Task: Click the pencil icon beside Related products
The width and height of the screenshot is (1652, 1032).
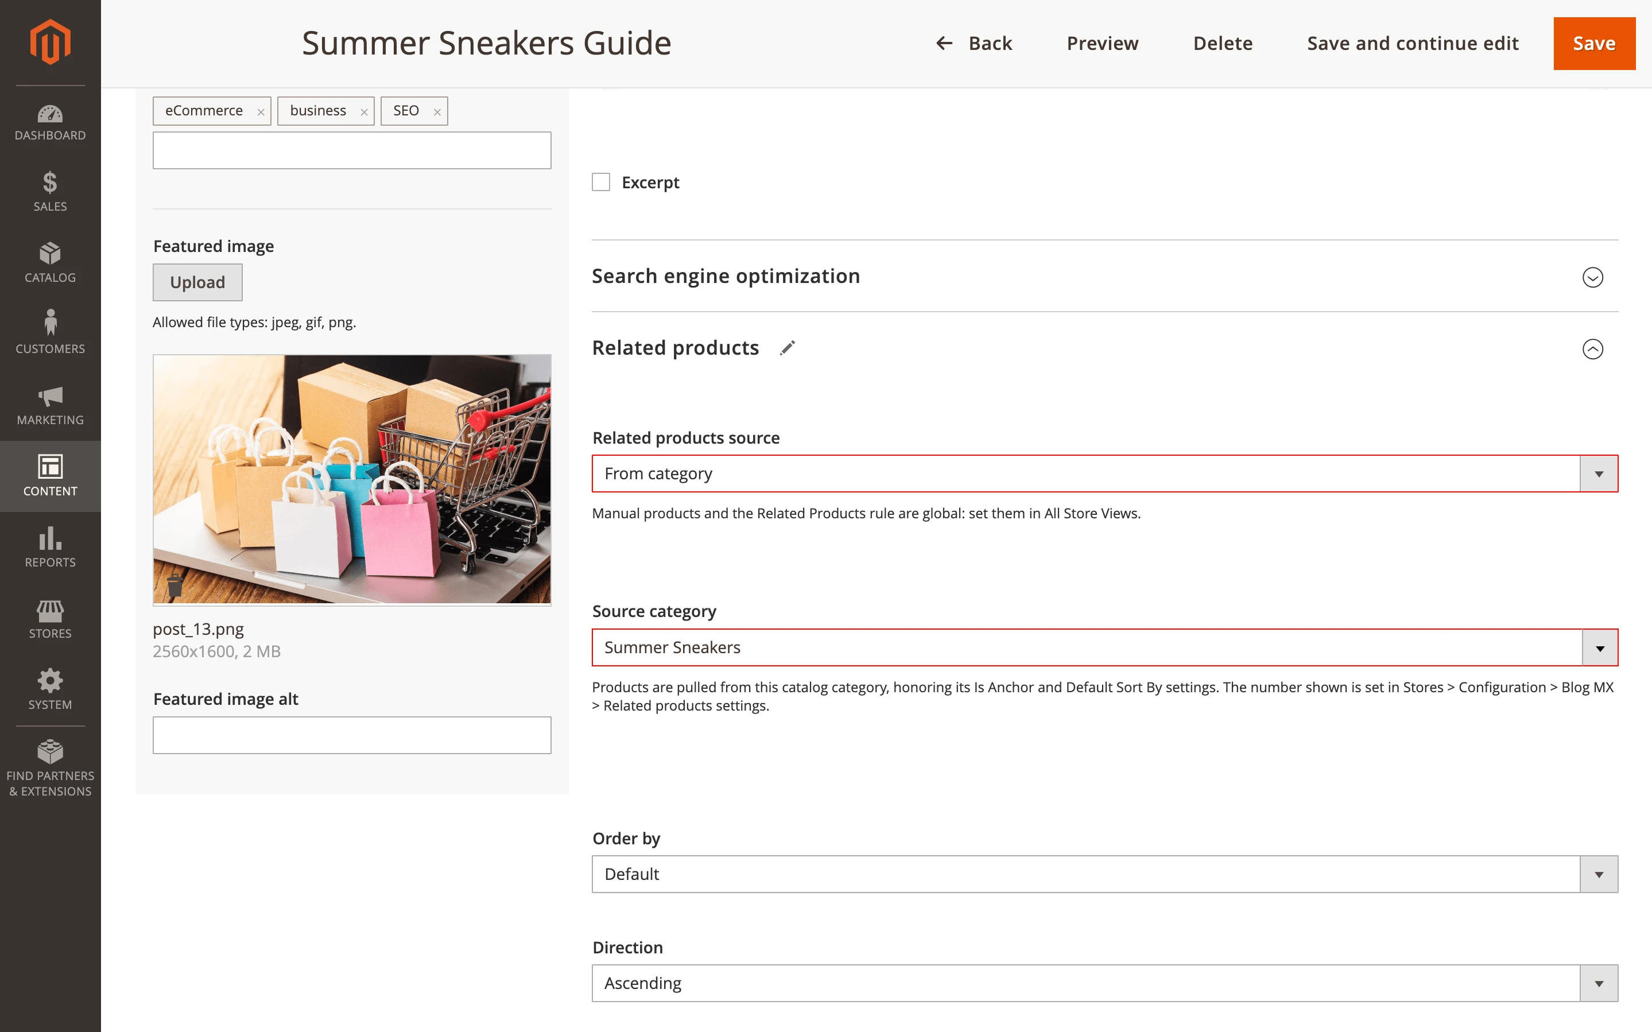Action: pos(788,348)
